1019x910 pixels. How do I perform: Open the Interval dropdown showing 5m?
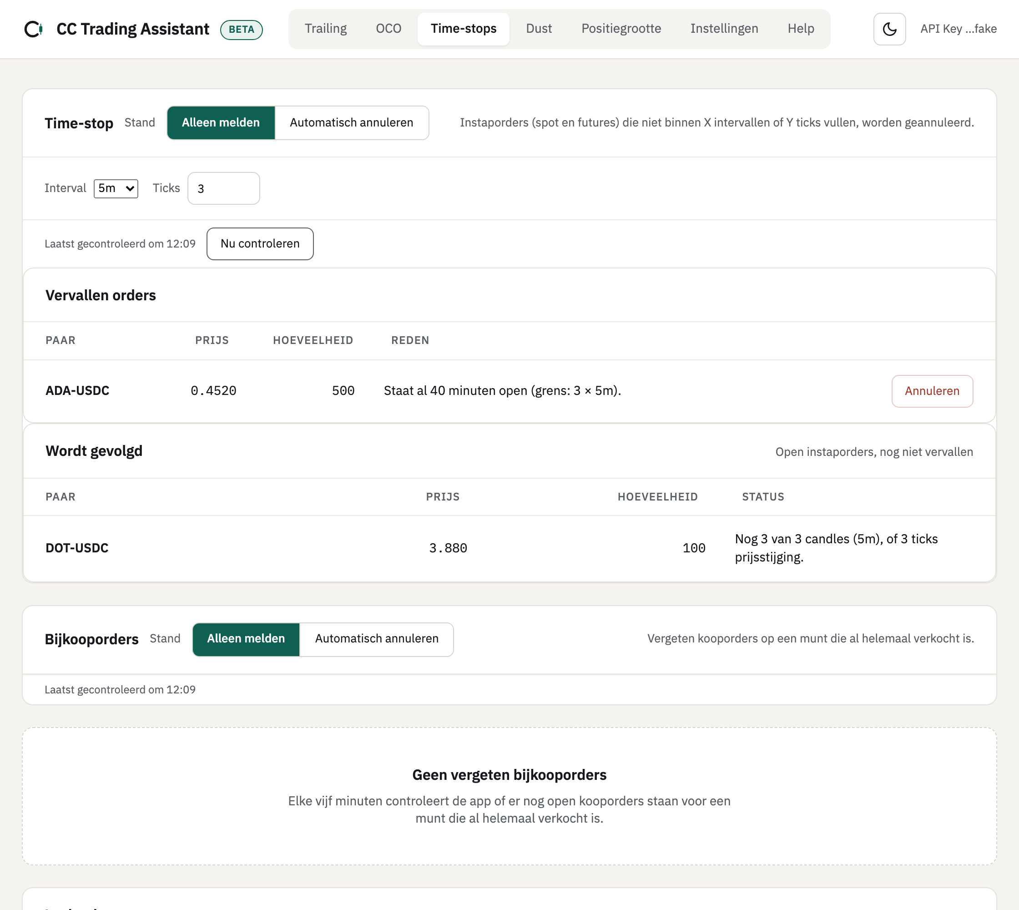[116, 188]
